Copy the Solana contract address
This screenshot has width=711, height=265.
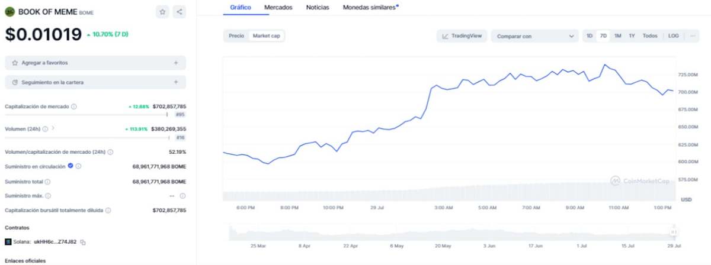click(x=83, y=242)
